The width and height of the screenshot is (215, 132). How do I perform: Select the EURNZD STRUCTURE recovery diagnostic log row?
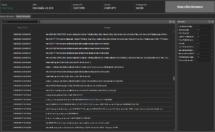pos(87,34)
